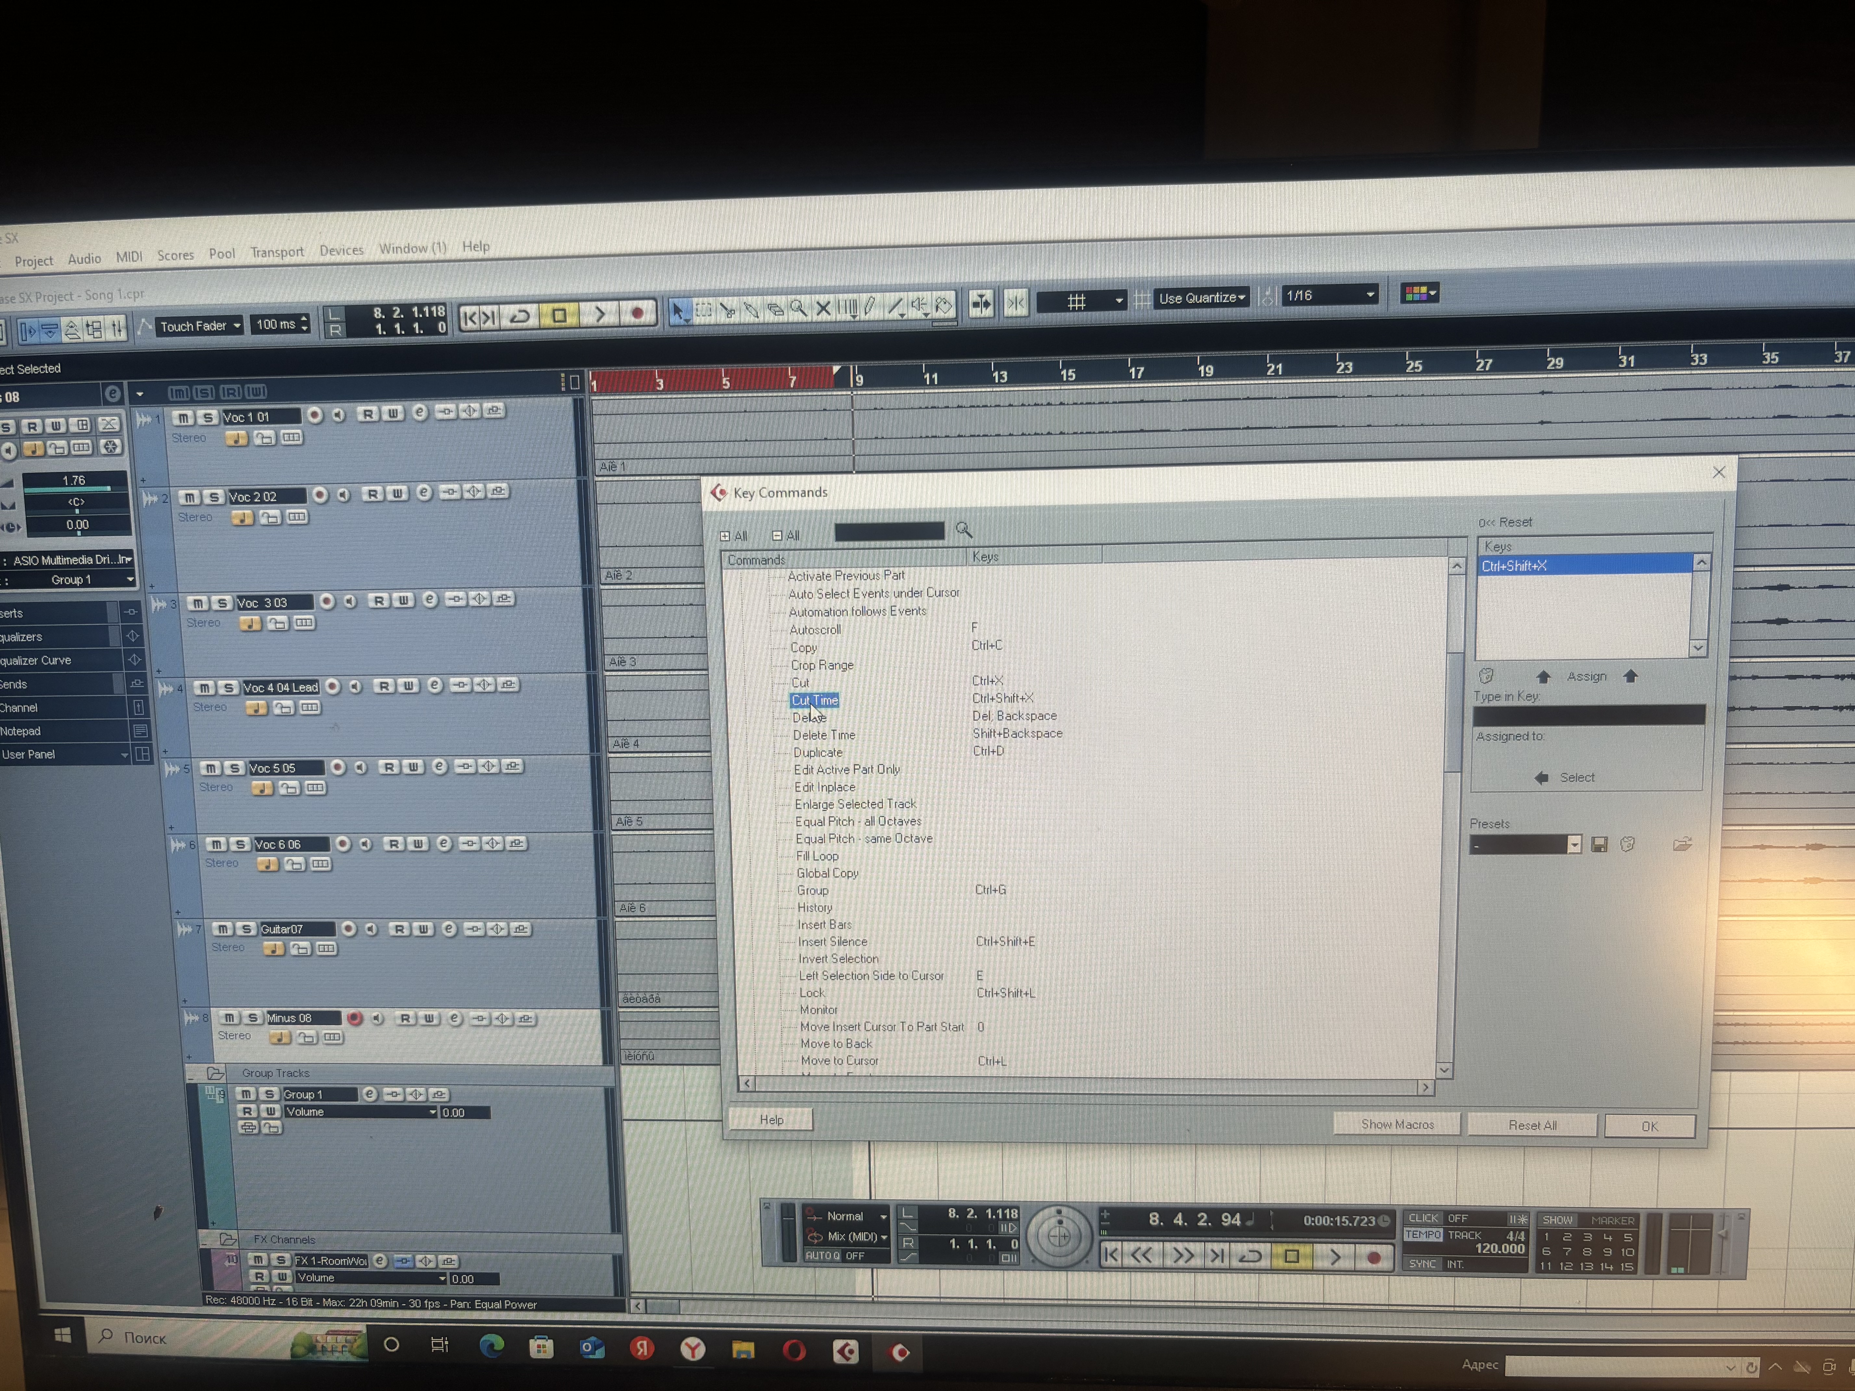Mute the Voc 1 01 track
This screenshot has height=1391, width=1855.
point(183,418)
